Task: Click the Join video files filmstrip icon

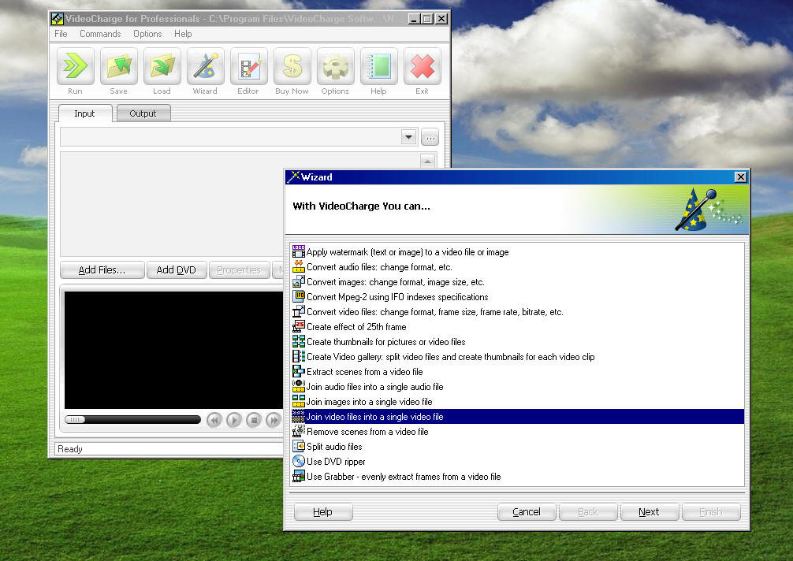Action: [x=299, y=417]
